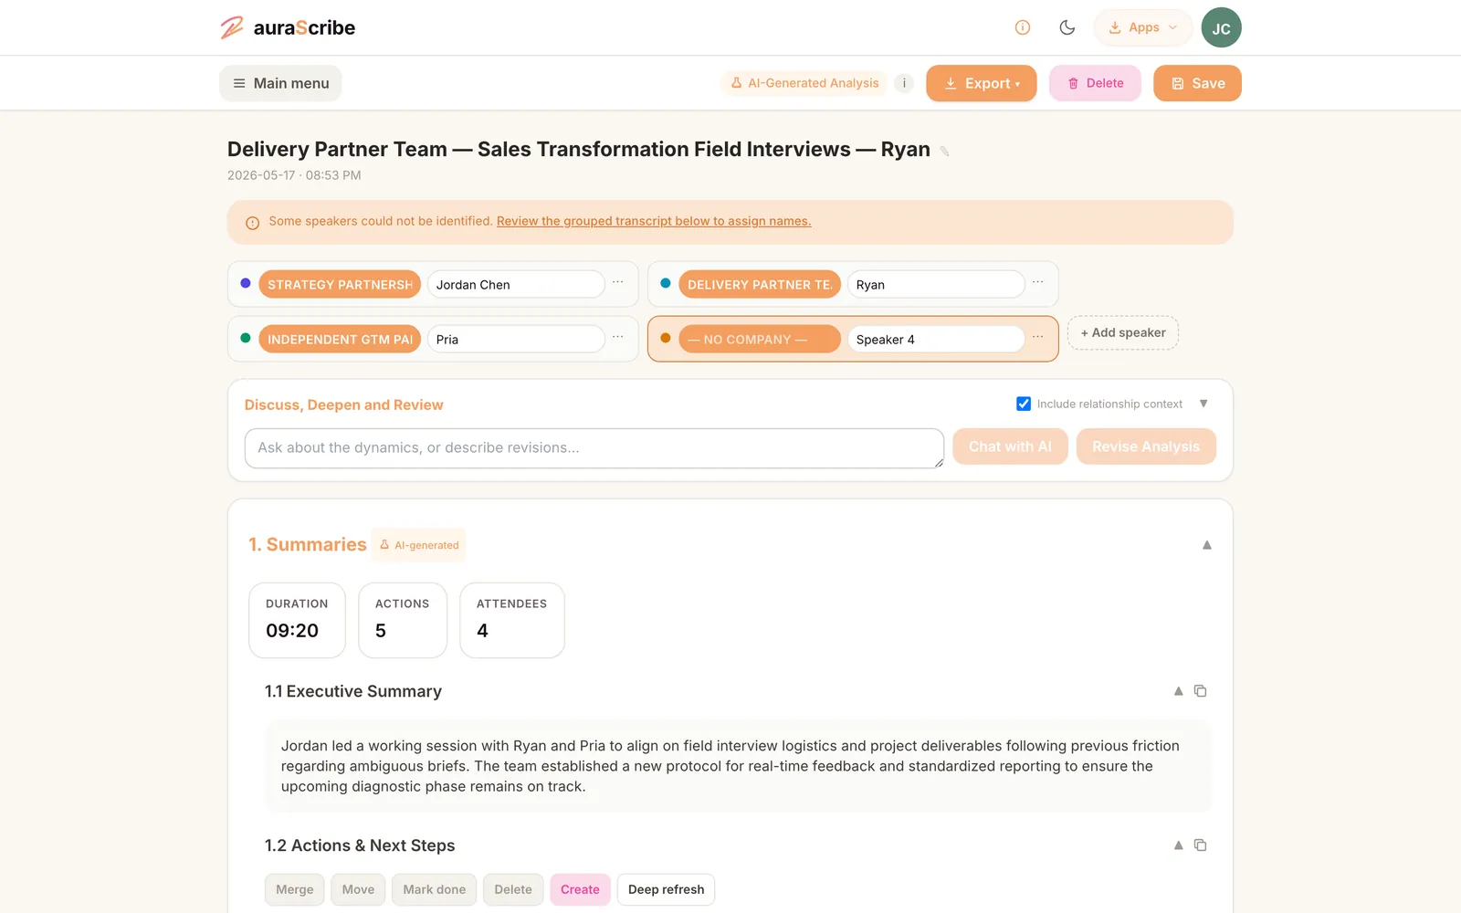Click the warning icon in the speakers notice

[x=253, y=223]
